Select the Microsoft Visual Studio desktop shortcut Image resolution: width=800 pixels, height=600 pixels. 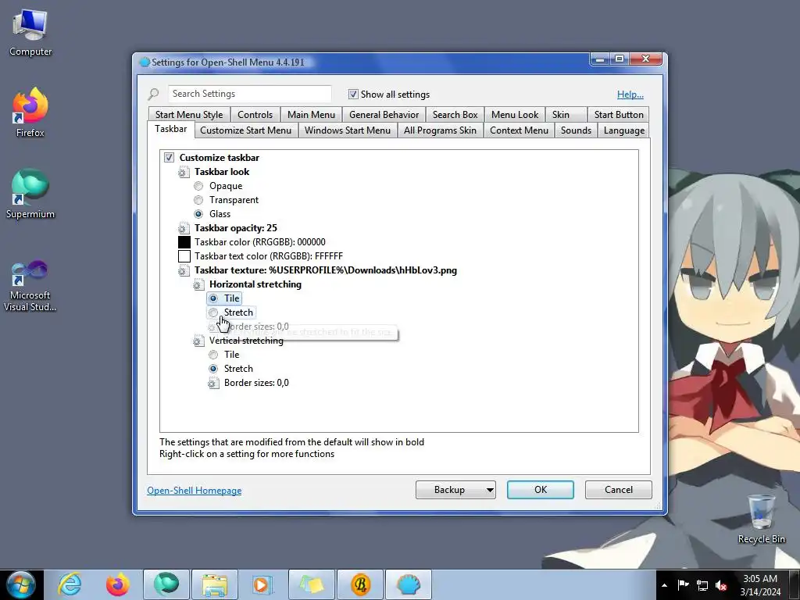tap(30, 286)
